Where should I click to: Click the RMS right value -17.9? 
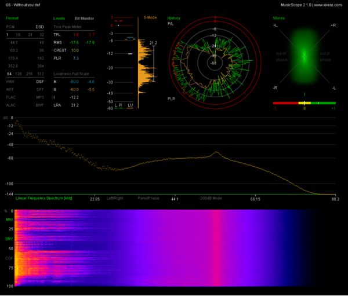[x=90, y=42]
